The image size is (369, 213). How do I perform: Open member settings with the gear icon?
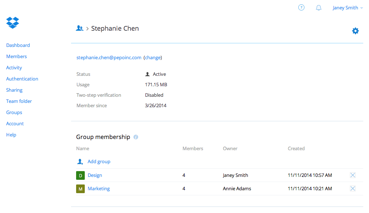[355, 31]
